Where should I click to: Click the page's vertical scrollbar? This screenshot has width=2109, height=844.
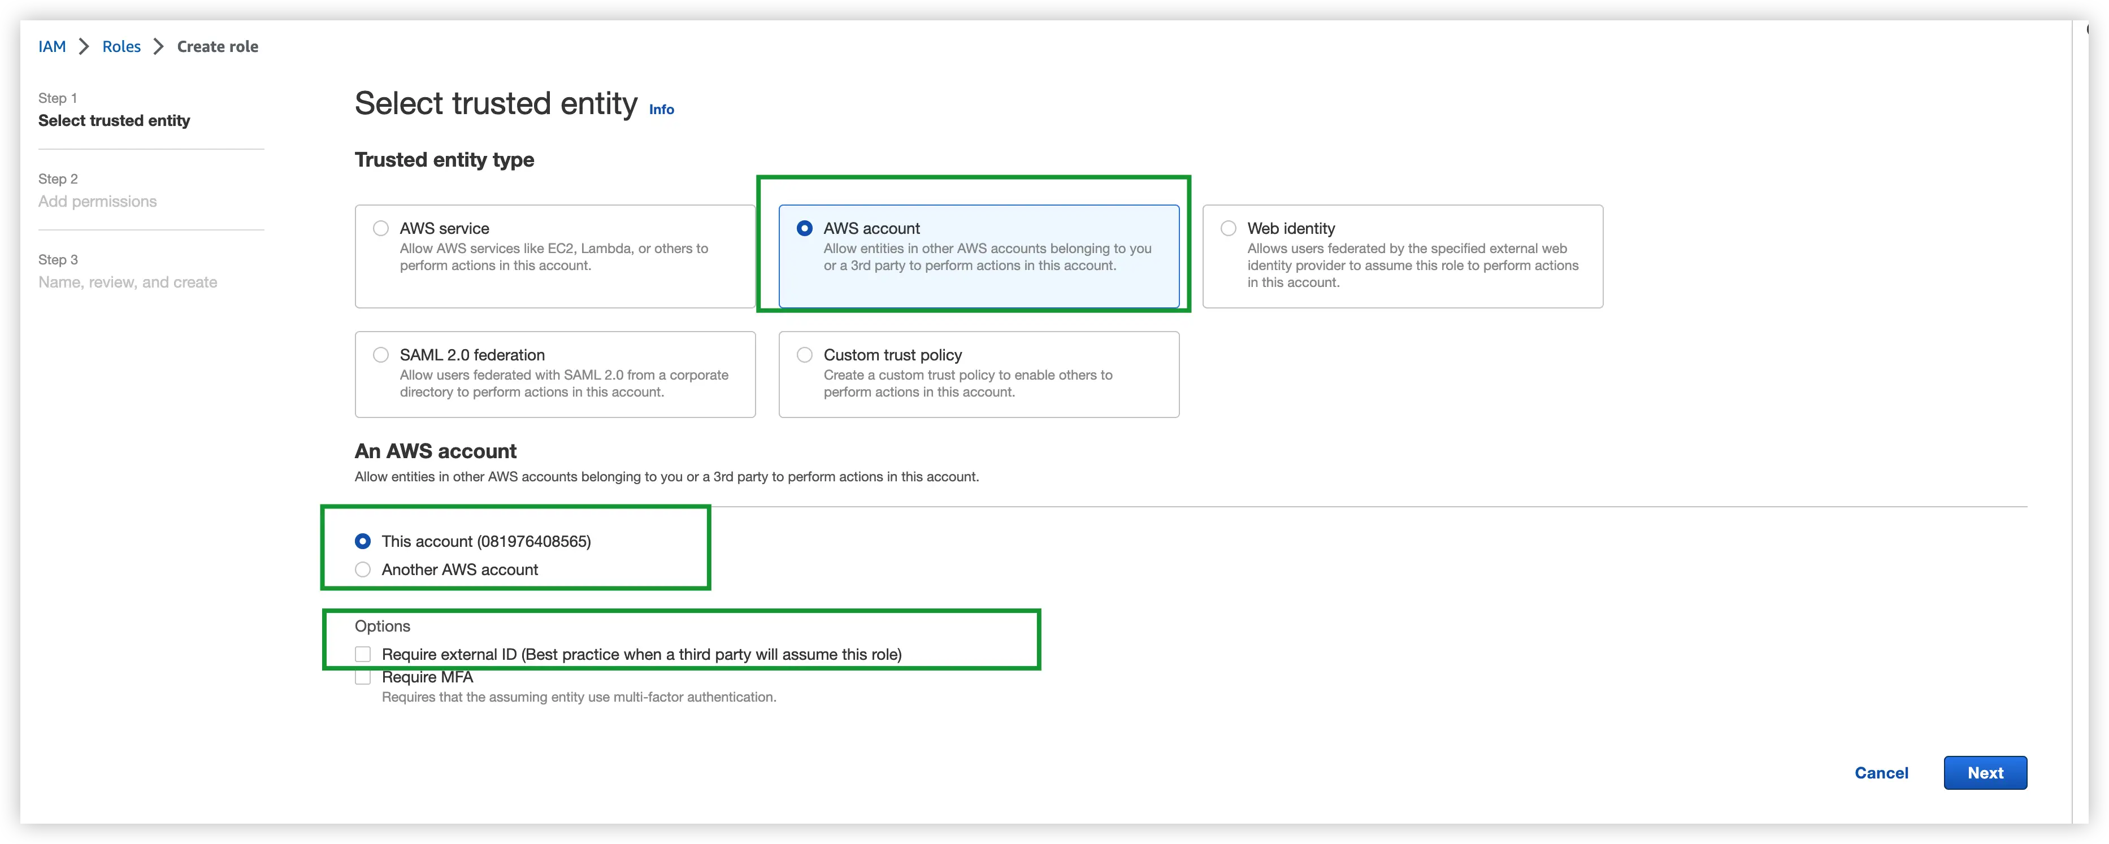[x=2080, y=421]
